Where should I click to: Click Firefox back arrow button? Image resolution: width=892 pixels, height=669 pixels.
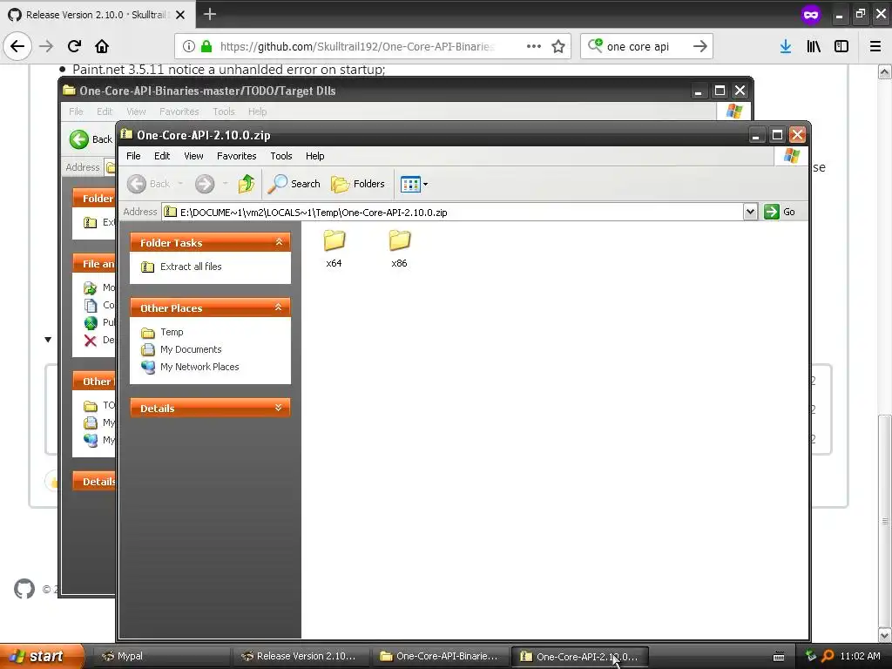pos(17,46)
